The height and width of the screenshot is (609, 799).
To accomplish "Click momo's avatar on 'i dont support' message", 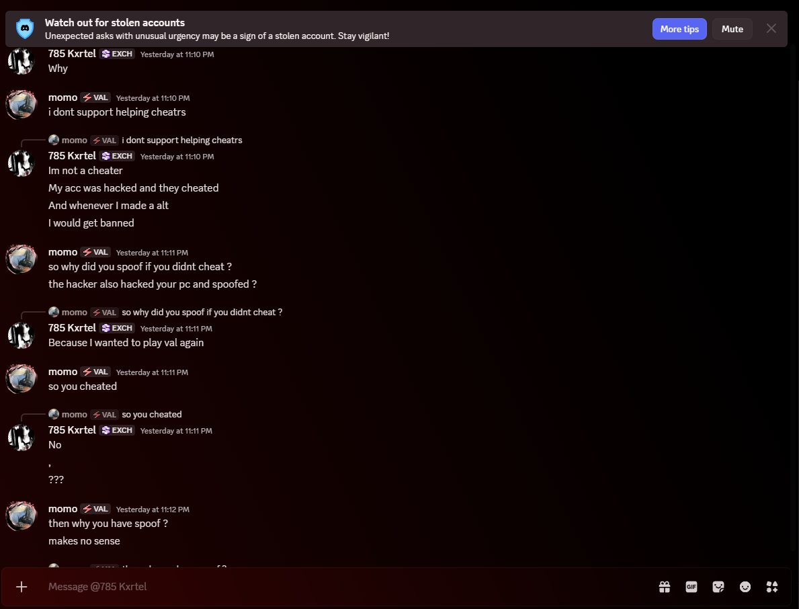I will (21, 104).
